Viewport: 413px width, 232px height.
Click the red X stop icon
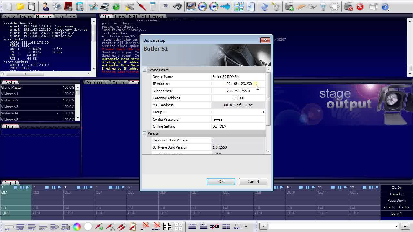360,6
